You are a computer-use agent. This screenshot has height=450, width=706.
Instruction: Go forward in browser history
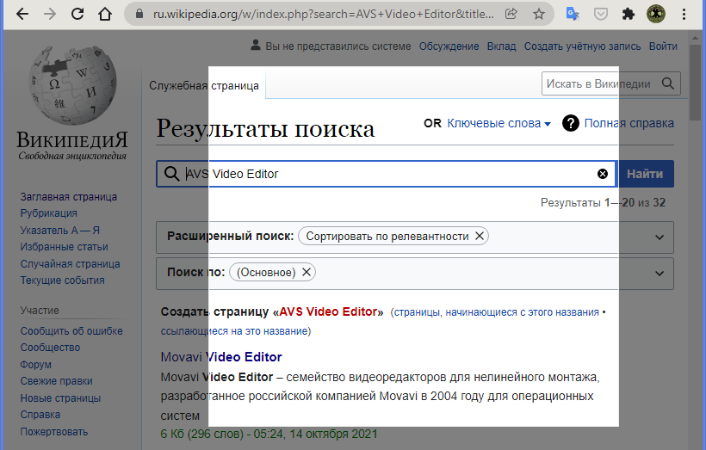pyautogui.click(x=50, y=15)
